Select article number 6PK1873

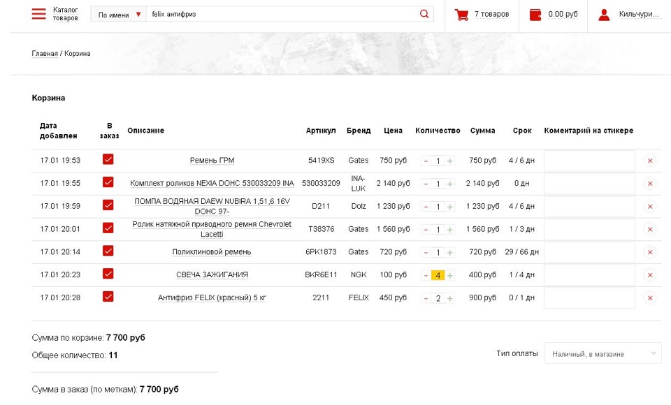point(321,252)
